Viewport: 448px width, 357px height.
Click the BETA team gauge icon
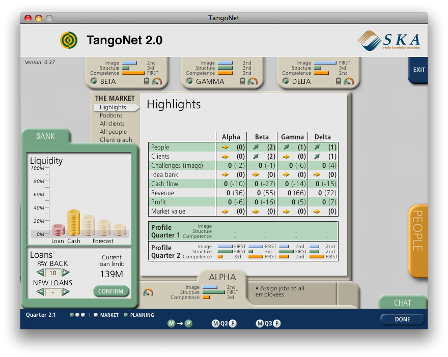[x=156, y=81]
